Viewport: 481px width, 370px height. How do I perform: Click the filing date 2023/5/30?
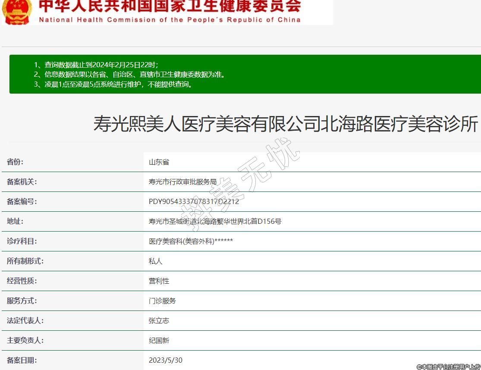pos(166,360)
